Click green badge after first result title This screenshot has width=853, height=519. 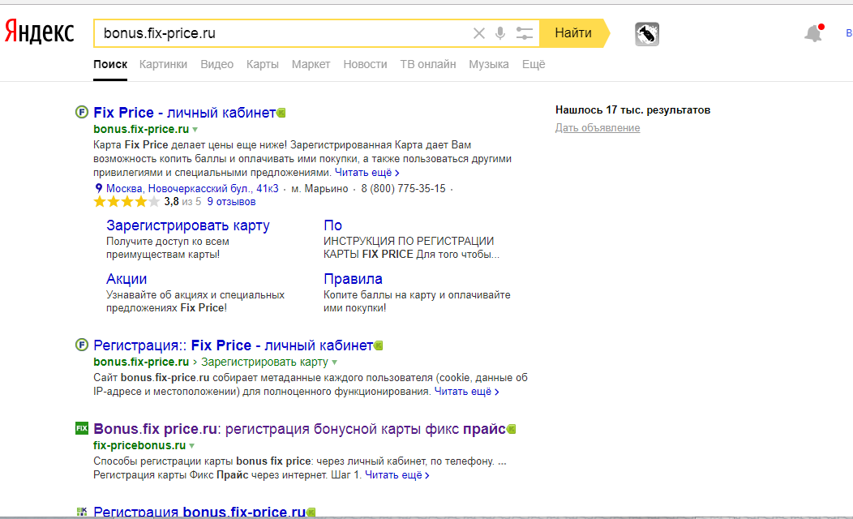[281, 113]
